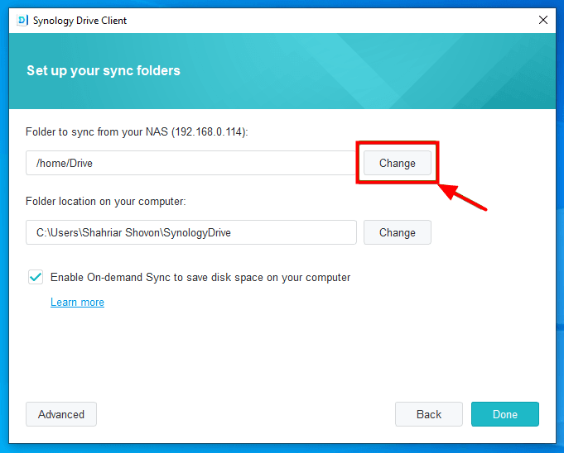
Task: Click the 'Folder location on your computer' label
Action: click(106, 201)
